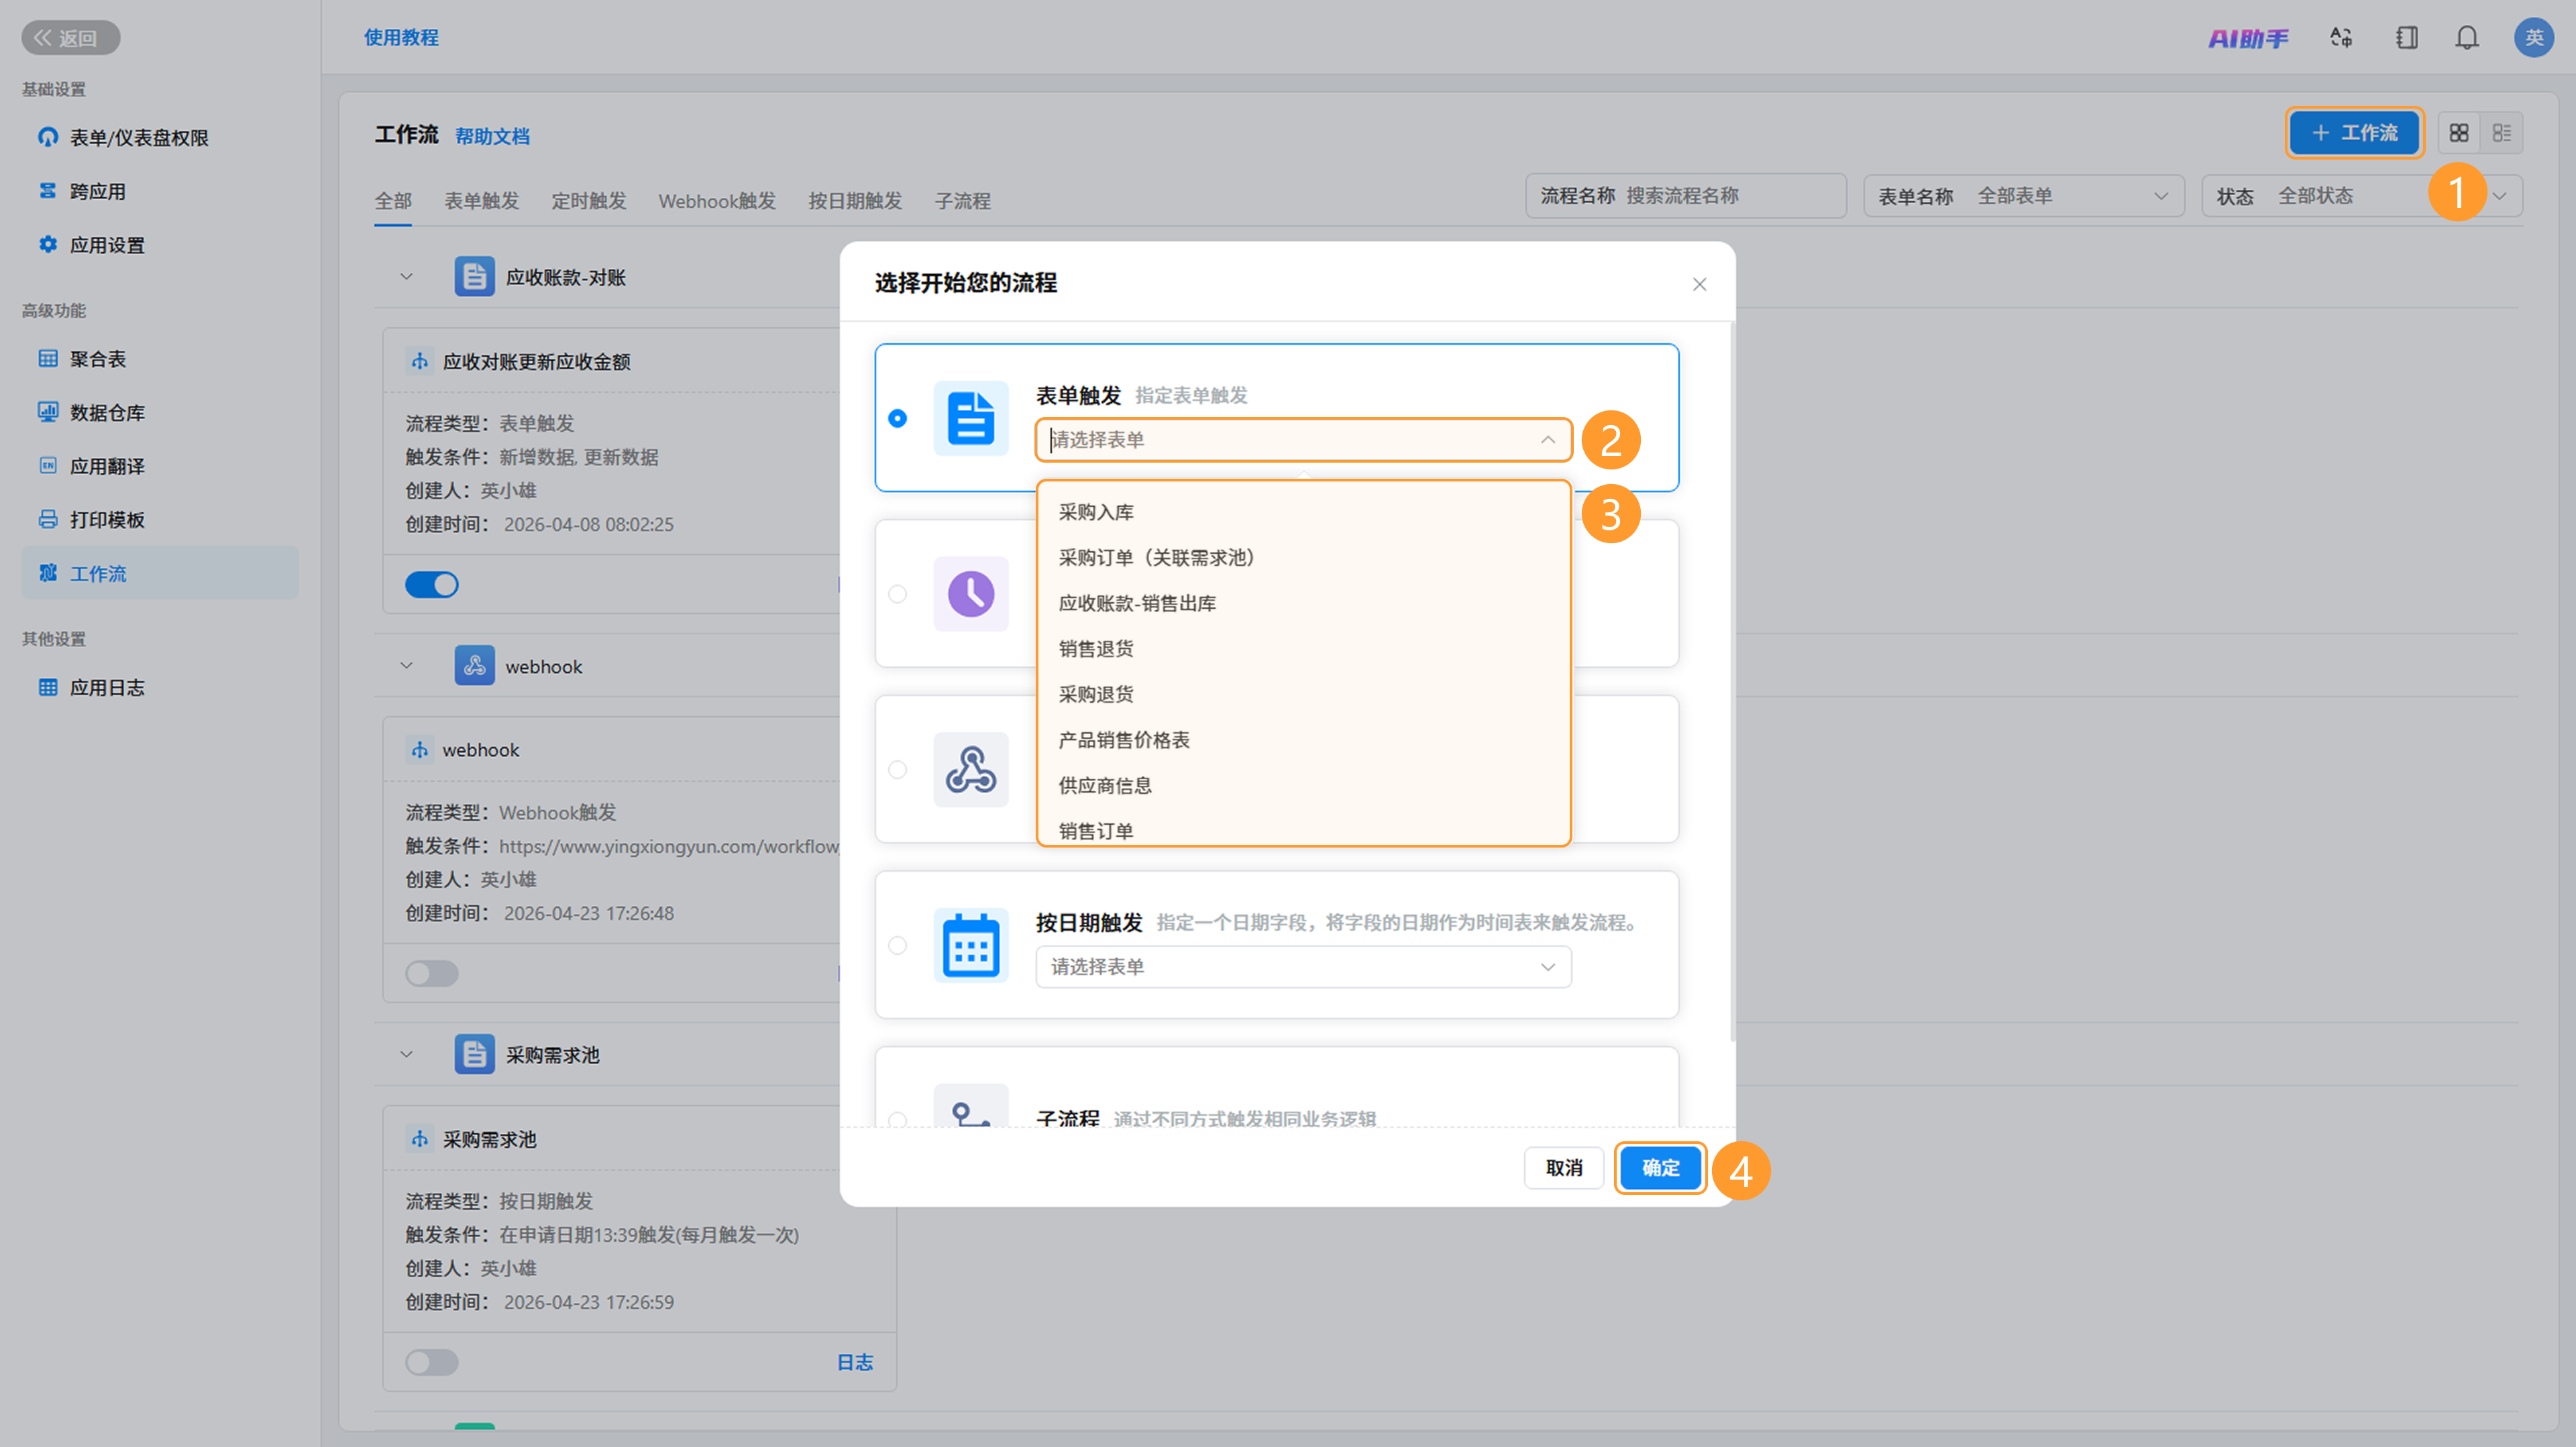Screen dimensions: 2576x1447
Task: Collapse the webhook group
Action: 406,666
